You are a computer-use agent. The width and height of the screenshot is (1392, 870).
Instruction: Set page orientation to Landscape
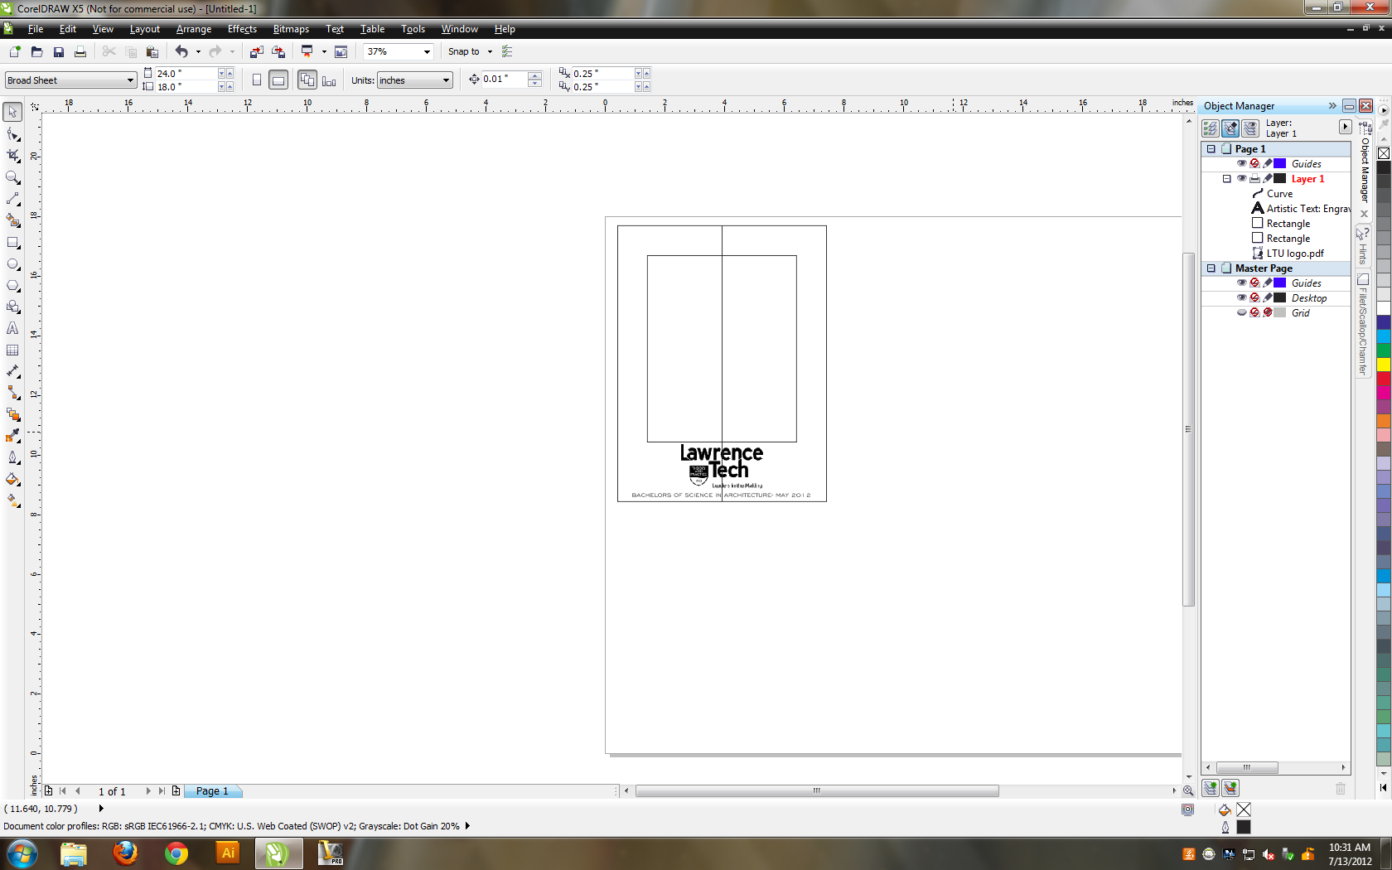click(x=278, y=80)
